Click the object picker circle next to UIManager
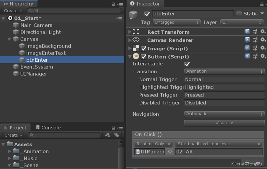267x169 pixels. pyautogui.click(x=170, y=152)
